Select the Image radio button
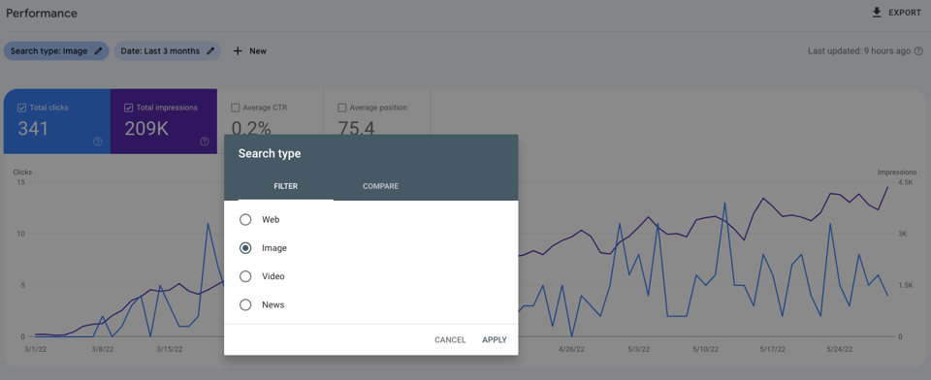Image resolution: width=931 pixels, height=380 pixels. coord(245,248)
